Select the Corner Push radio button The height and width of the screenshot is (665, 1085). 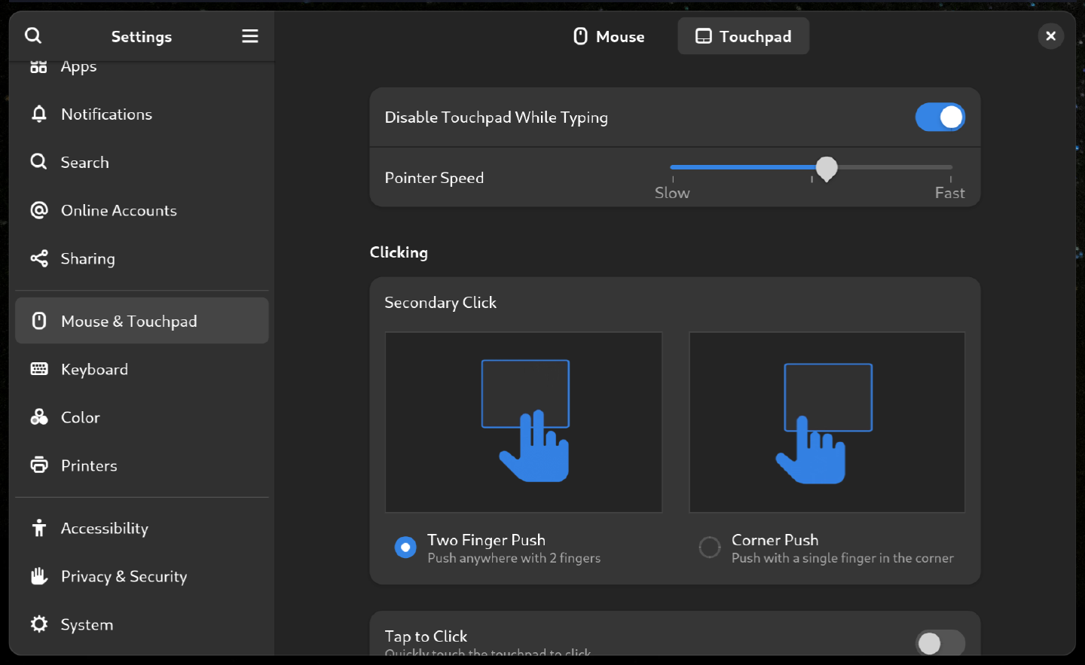click(x=709, y=548)
